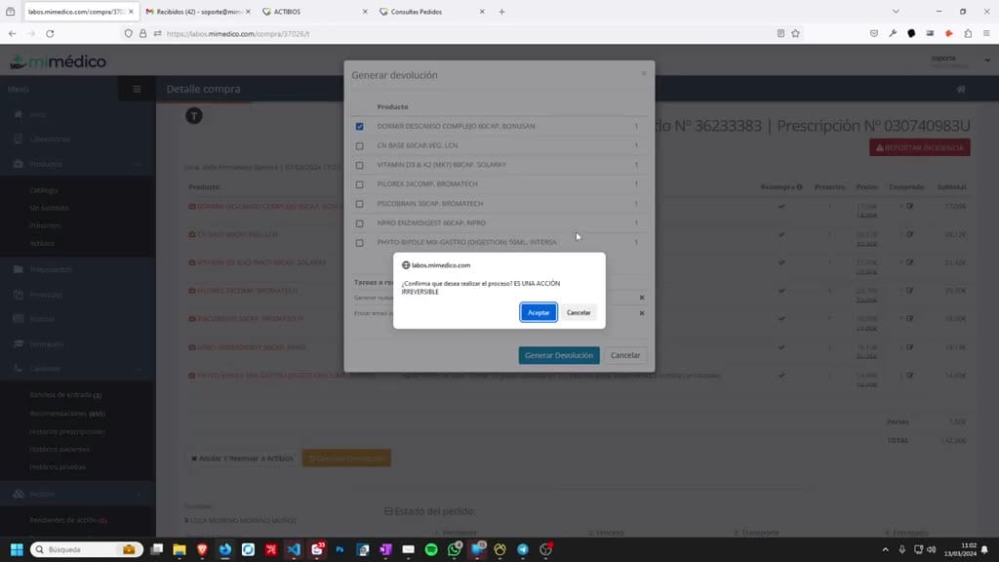Click Aceptar in the confirmation dialog
Screen dimensions: 999x562
pos(539,312)
